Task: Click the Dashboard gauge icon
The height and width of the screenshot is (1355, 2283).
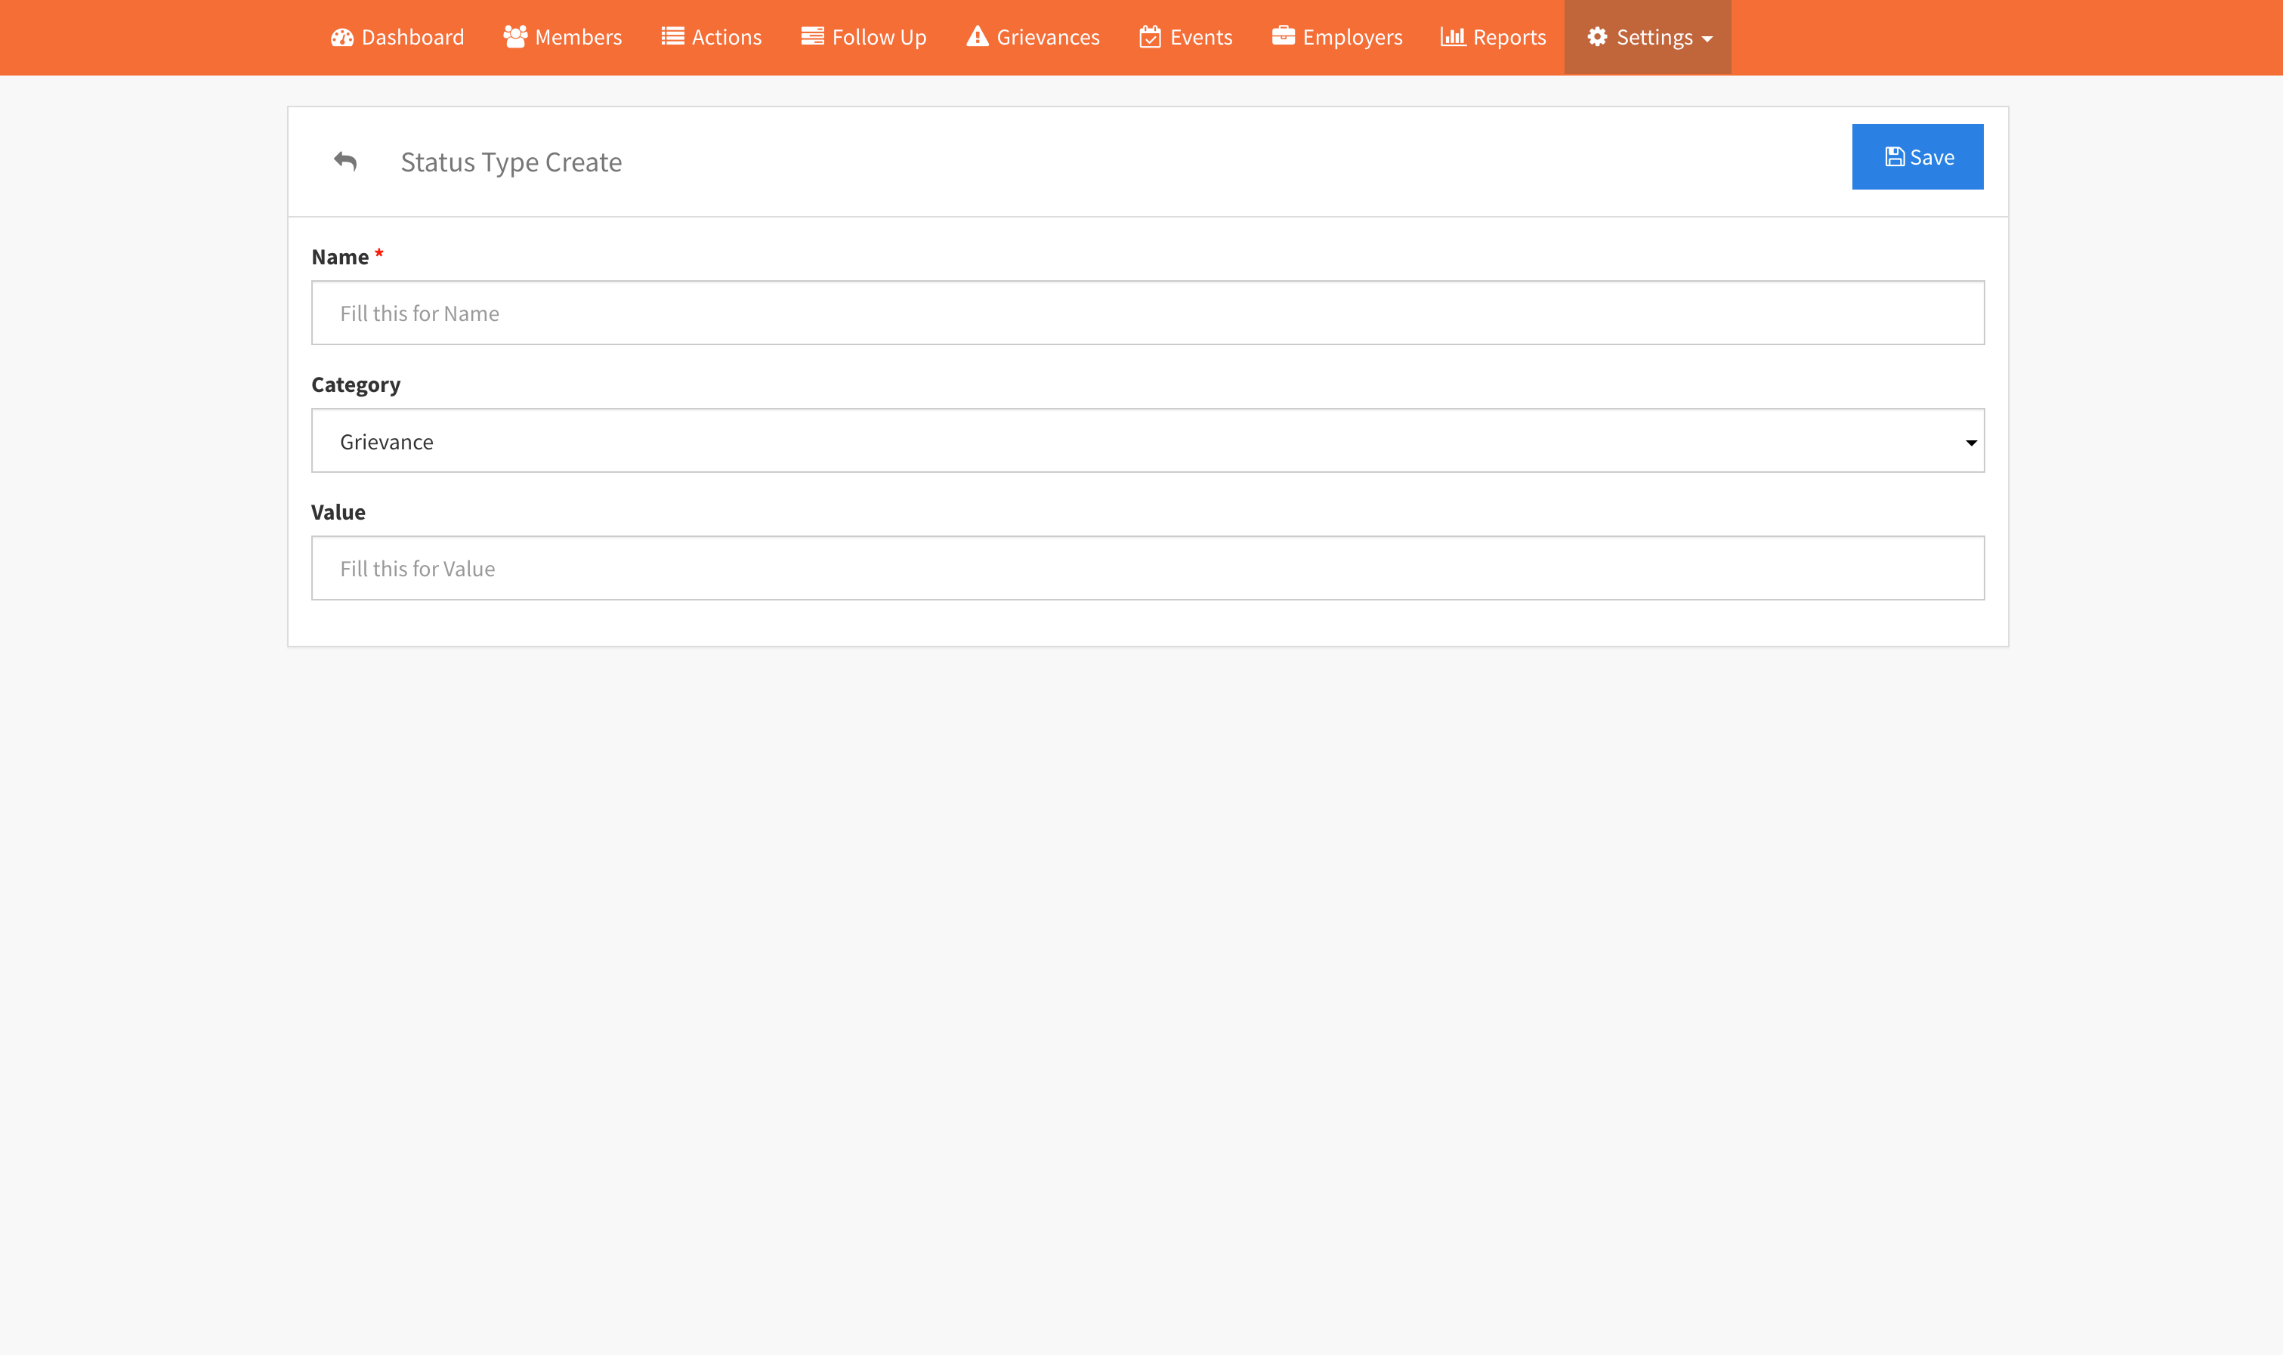Action: click(x=341, y=38)
